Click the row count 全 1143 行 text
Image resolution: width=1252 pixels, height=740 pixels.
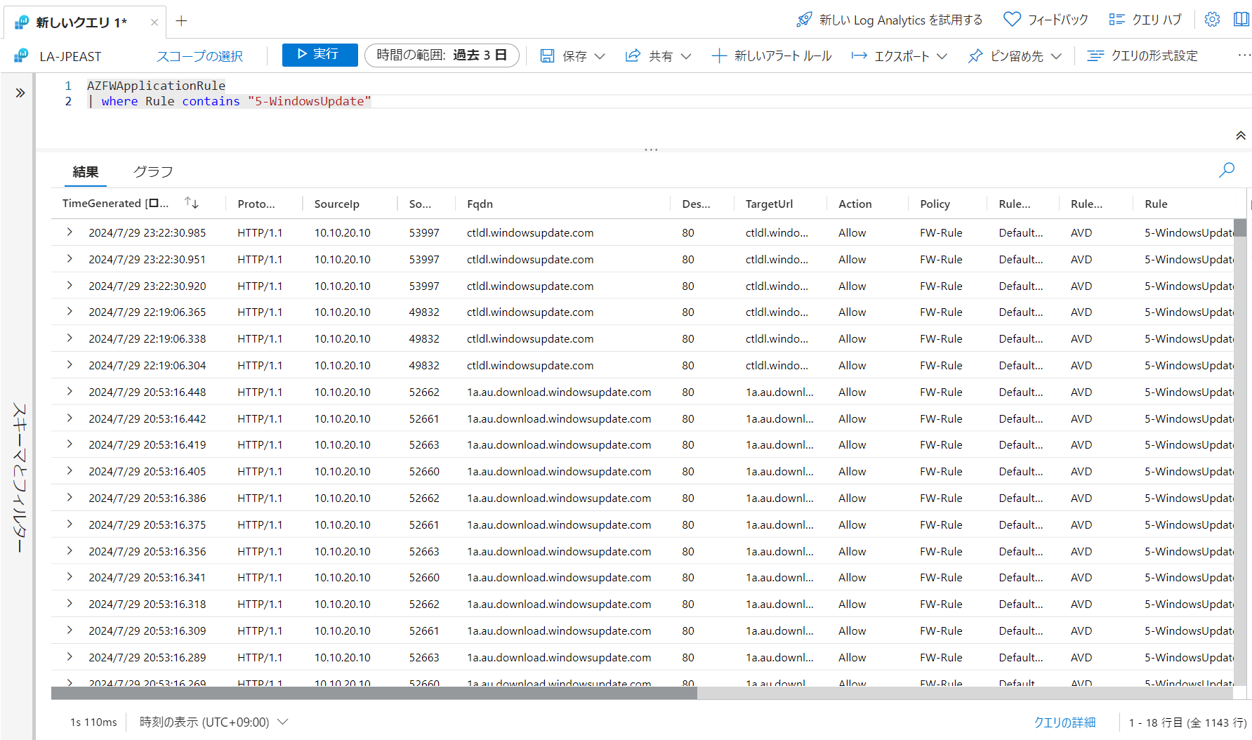click(x=1217, y=722)
